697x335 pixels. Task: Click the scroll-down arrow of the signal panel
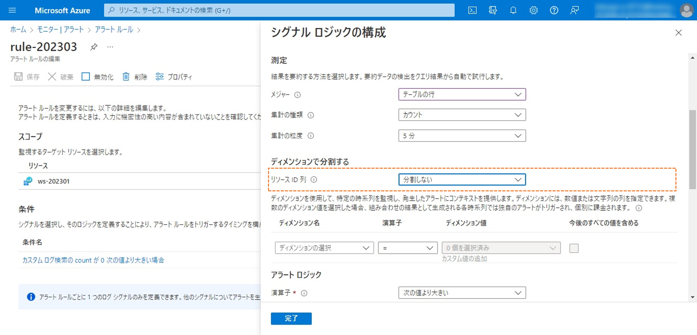692,297
